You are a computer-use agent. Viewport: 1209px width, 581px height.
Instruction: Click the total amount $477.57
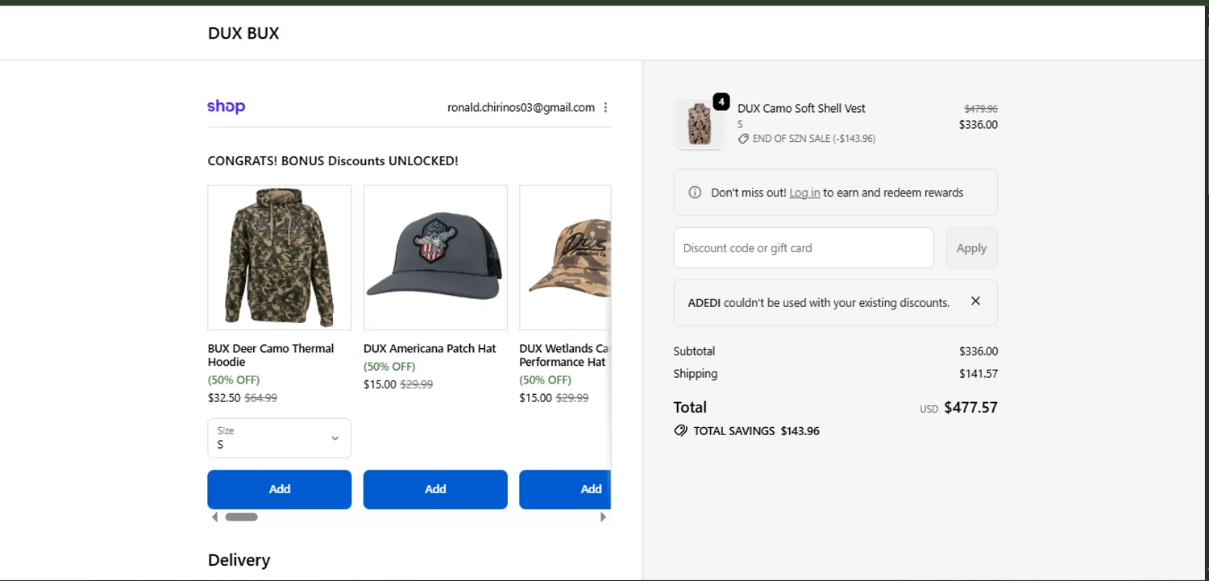pyautogui.click(x=970, y=408)
